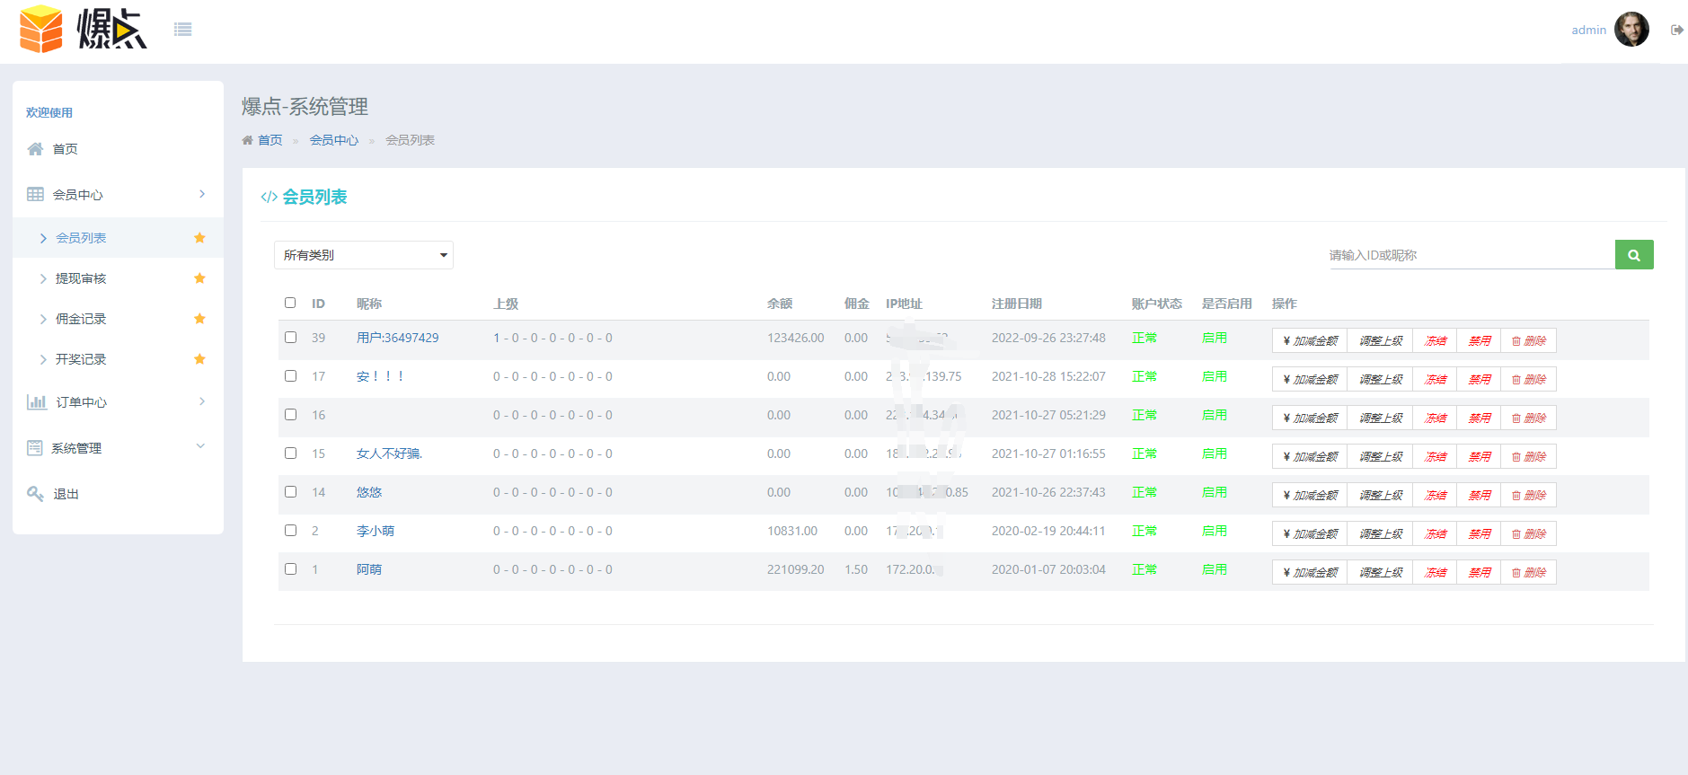Click the sidebar collapse menu icon
1688x775 pixels.
pyautogui.click(x=183, y=30)
